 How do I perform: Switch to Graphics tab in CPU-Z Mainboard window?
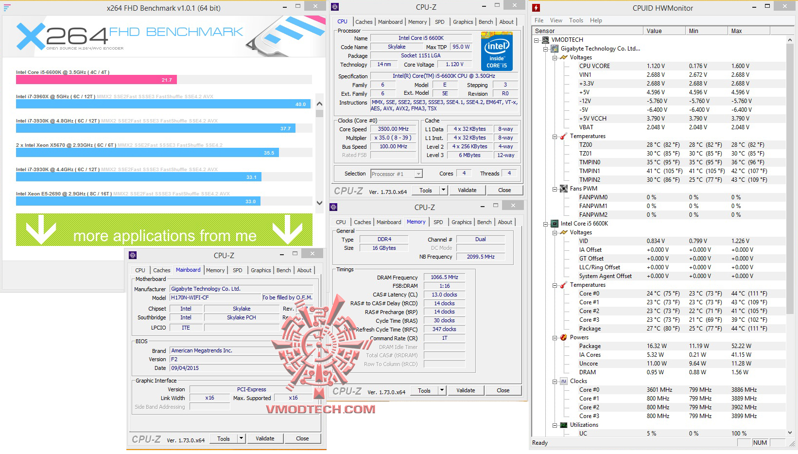click(261, 270)
